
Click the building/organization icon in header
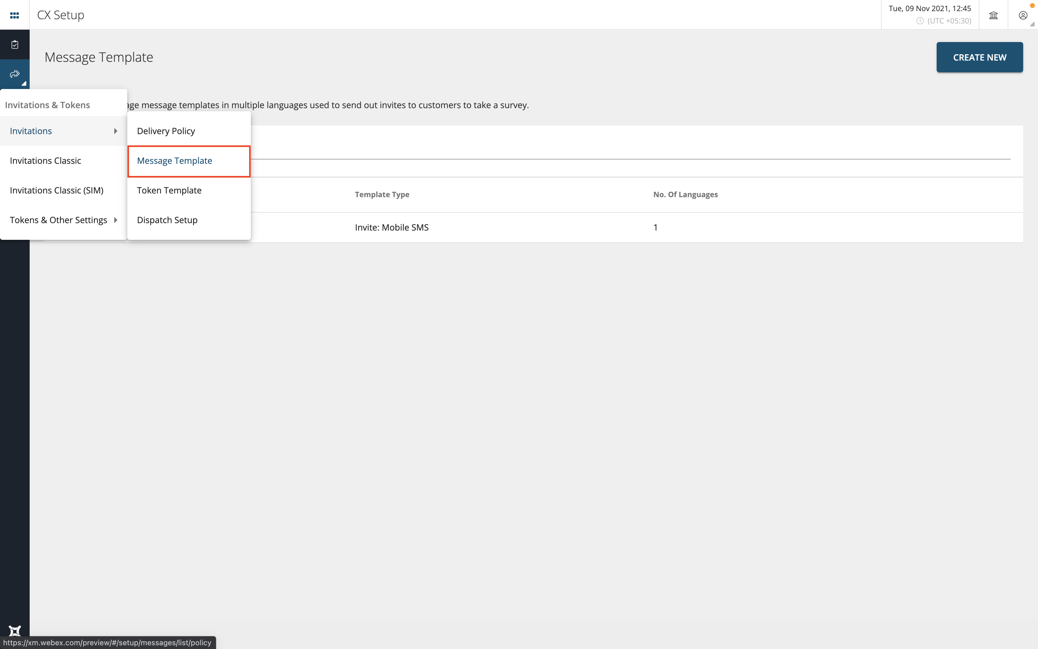click(x=994, y=14)
